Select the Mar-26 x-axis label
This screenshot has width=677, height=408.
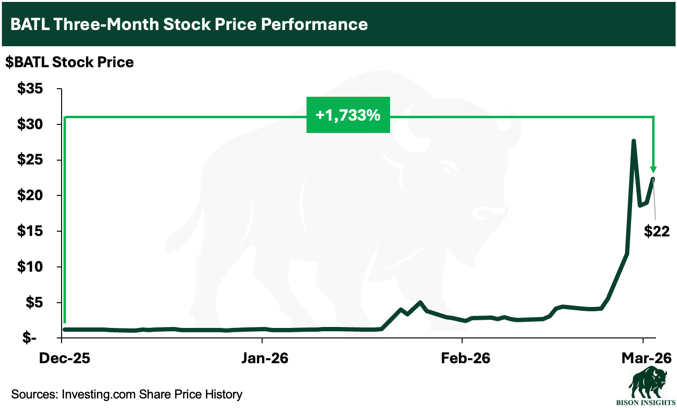646,358
